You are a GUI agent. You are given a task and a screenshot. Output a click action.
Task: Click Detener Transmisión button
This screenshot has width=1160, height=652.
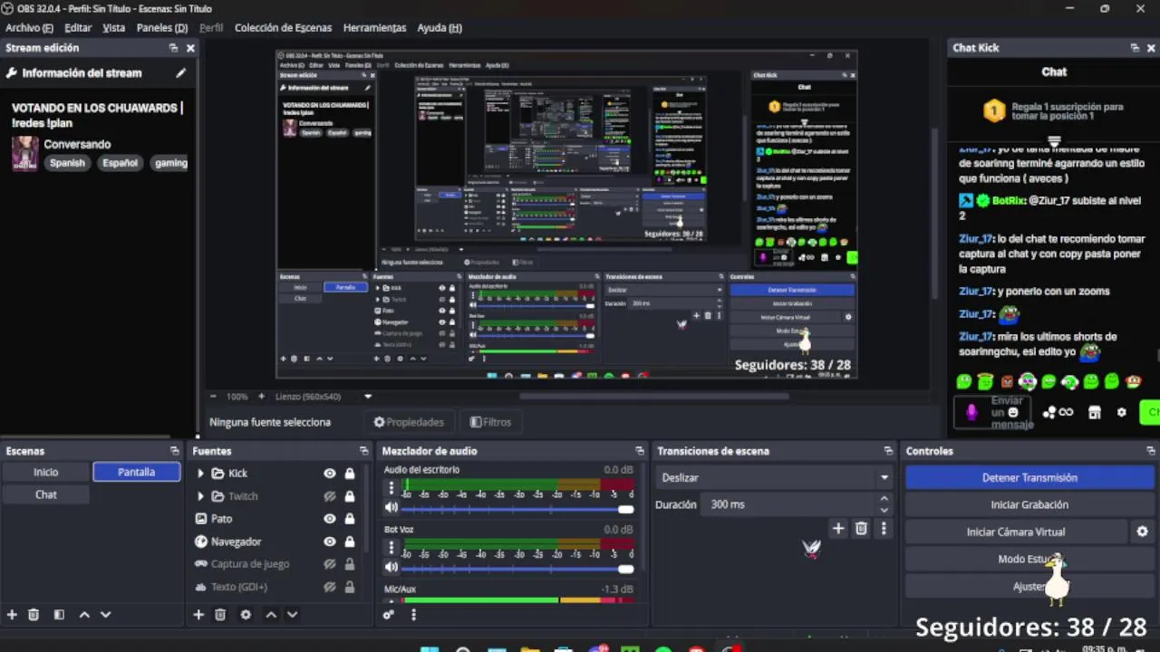1029,477
